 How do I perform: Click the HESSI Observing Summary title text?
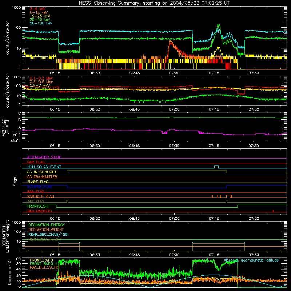[x=154, y=3]
